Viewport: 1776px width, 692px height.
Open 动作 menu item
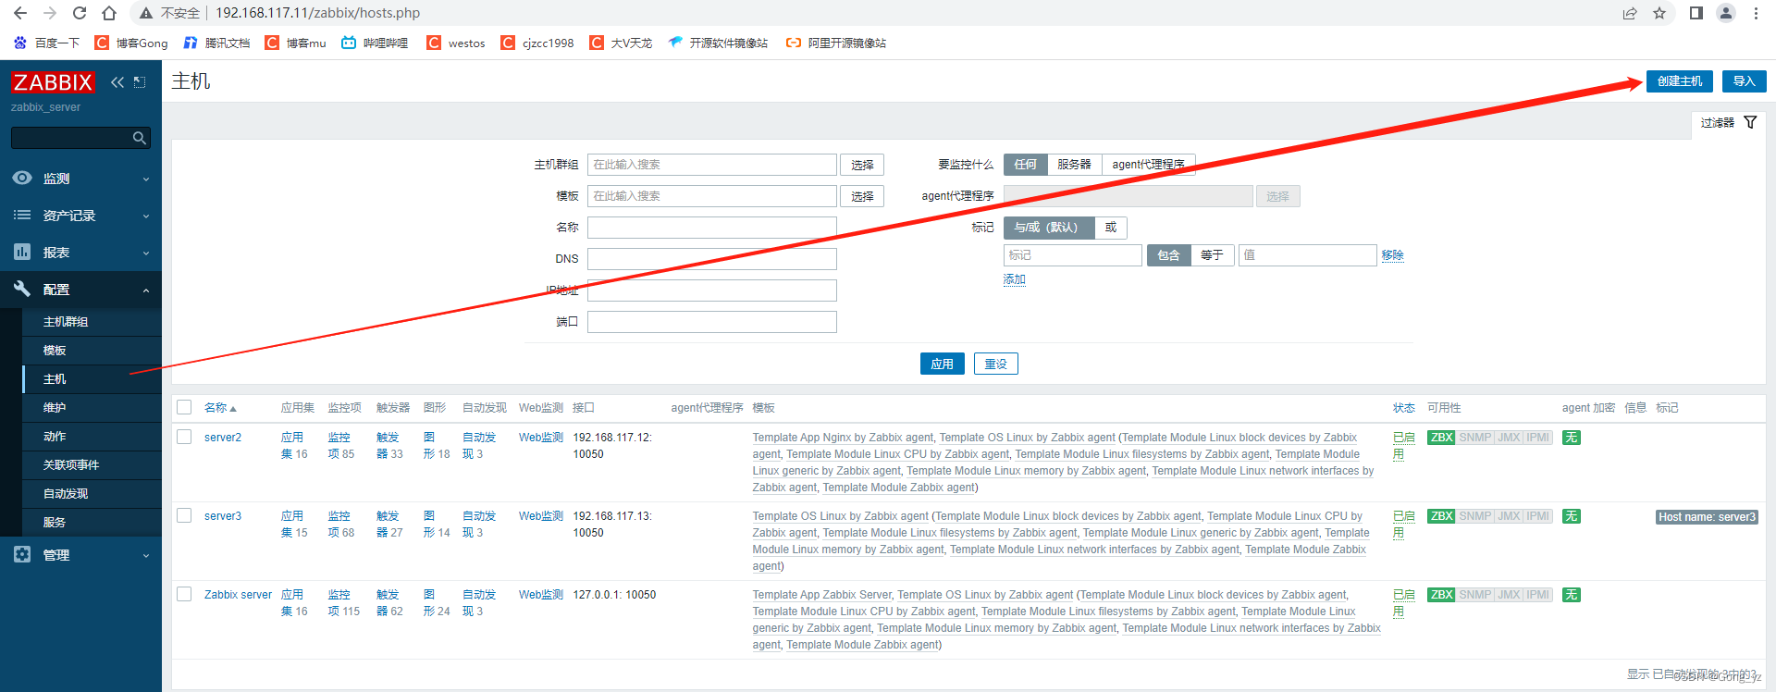point(92,437)
